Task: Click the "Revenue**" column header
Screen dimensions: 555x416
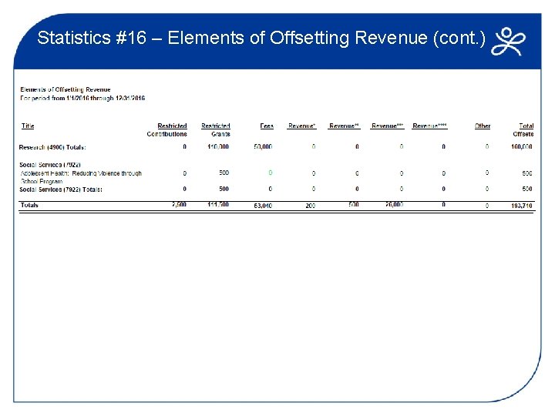Action: tap(344, 126)
